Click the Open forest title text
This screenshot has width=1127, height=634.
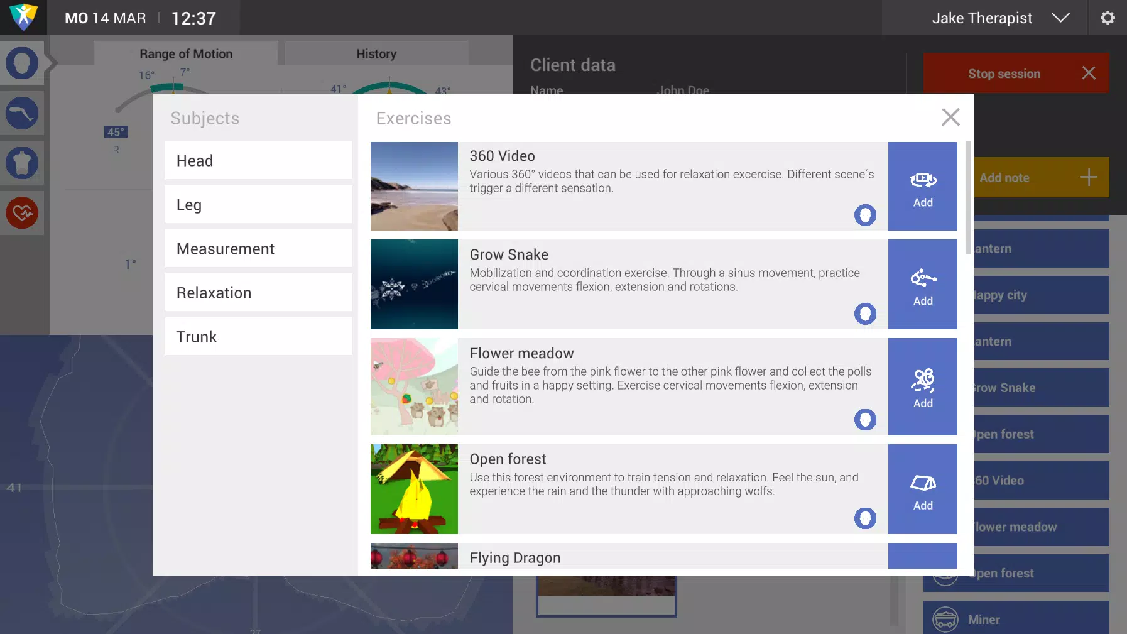[508, 459]
